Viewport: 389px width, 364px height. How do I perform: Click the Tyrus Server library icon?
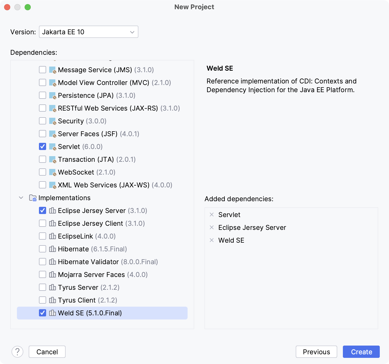(53, 287)
